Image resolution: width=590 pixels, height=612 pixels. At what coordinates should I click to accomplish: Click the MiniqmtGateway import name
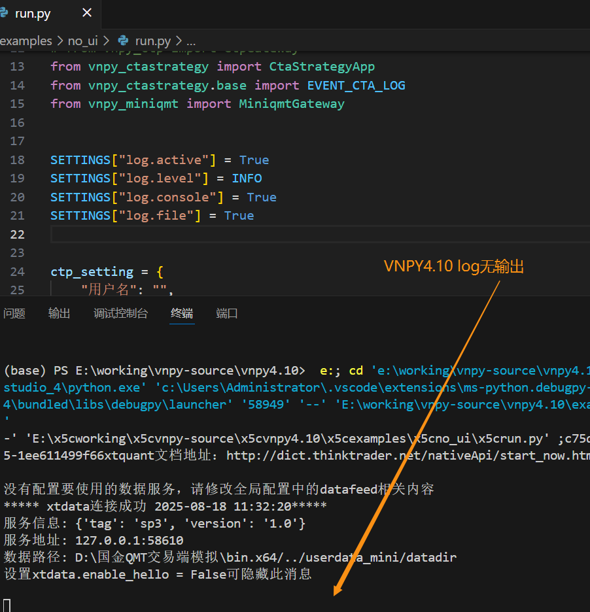[292, 104]
